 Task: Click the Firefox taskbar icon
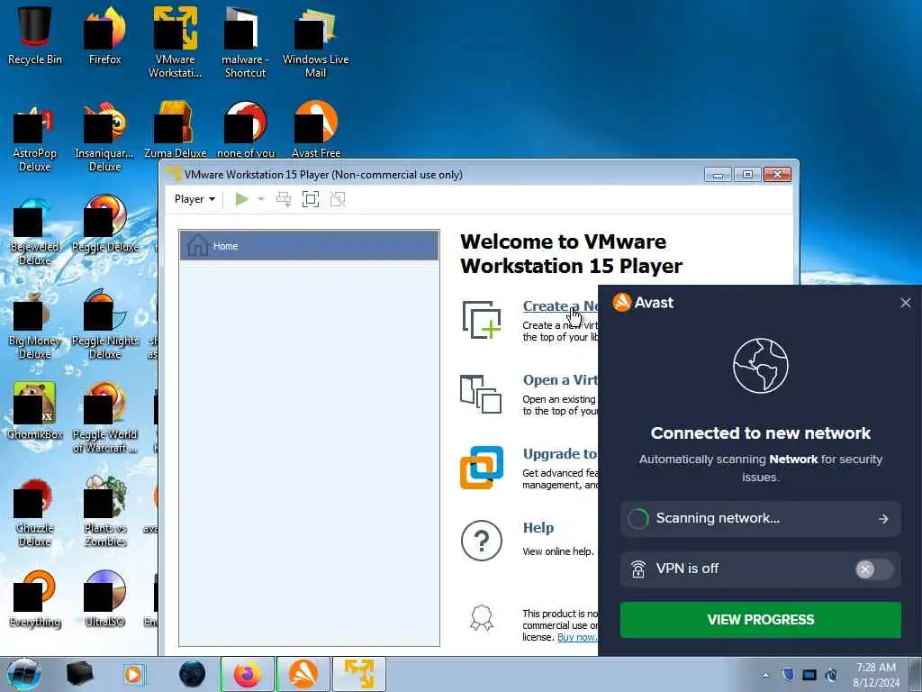point(248,674)
